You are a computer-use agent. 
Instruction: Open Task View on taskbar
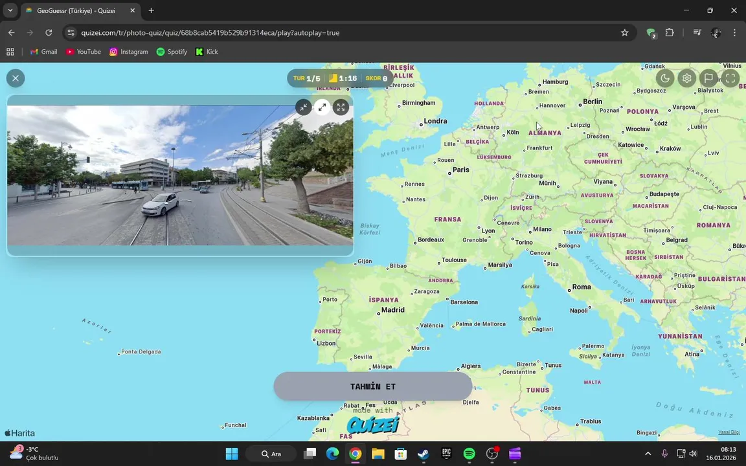[310, 454]
